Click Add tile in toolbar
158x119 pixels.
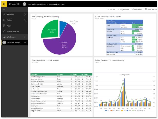[x=111, y=9]
